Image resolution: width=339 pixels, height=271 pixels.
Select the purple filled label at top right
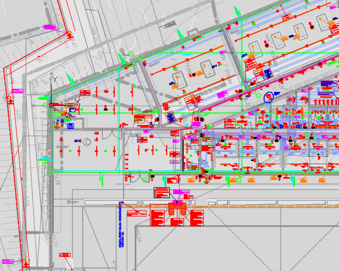(329, 83)
